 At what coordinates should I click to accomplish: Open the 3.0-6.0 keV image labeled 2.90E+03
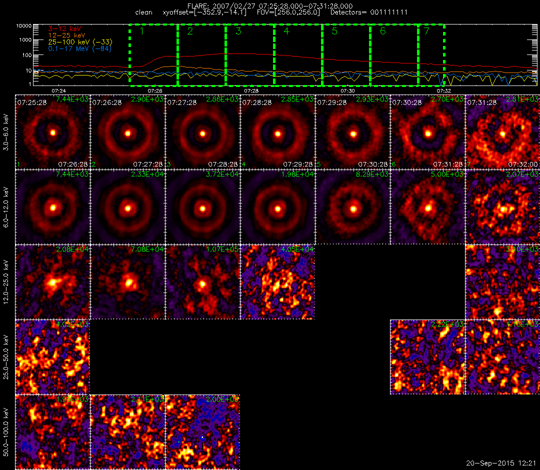pyautogui.click(x=128, y=132)
